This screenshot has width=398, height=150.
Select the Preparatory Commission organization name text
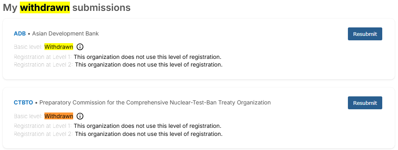tap(155, 102)
